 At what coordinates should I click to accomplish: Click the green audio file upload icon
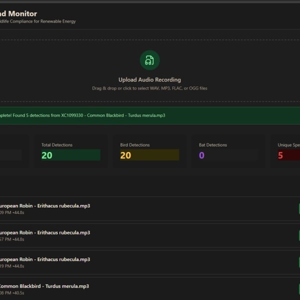[149, 60]
